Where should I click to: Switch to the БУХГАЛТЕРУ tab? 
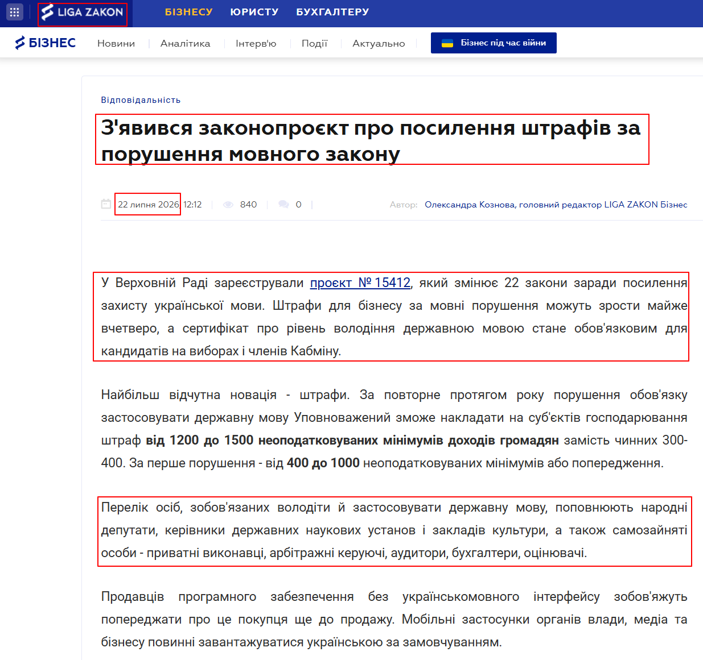point(332,12)
